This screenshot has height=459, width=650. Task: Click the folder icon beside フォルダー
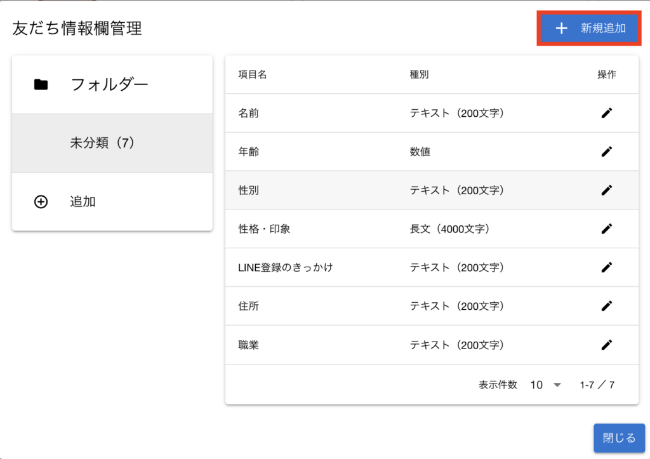pos(41,84)
